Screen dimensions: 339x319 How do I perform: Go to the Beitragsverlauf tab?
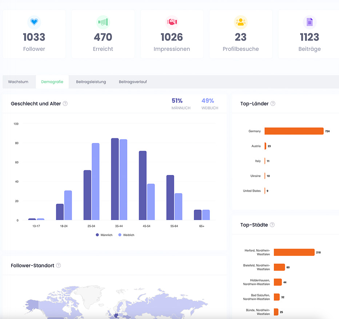point(133,82)
